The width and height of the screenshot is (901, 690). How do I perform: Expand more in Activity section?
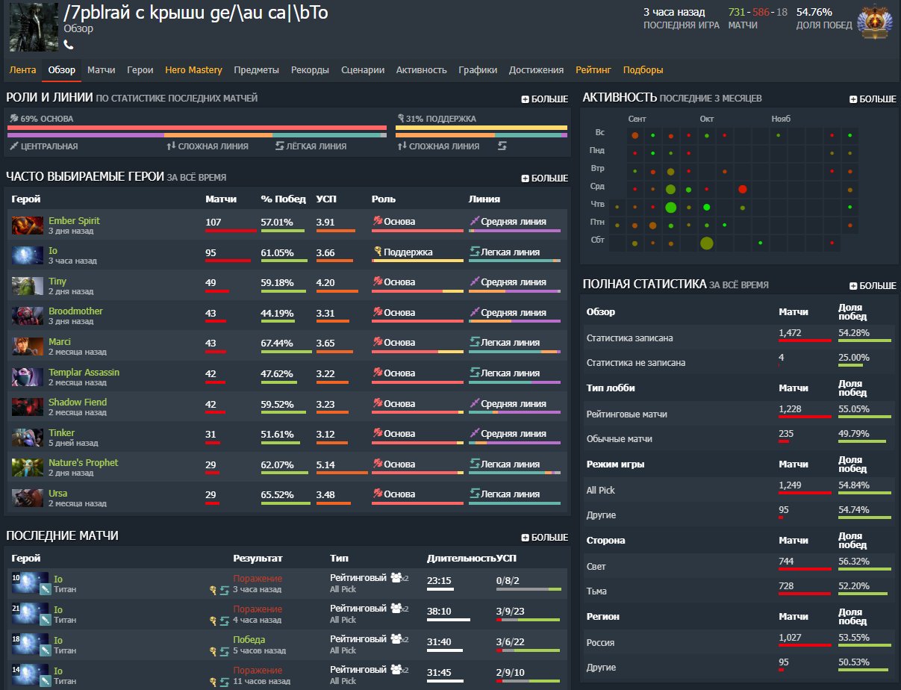[873, 99]
